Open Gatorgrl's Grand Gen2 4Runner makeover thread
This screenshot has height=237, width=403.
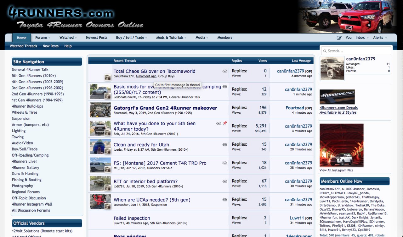(165, 108)
